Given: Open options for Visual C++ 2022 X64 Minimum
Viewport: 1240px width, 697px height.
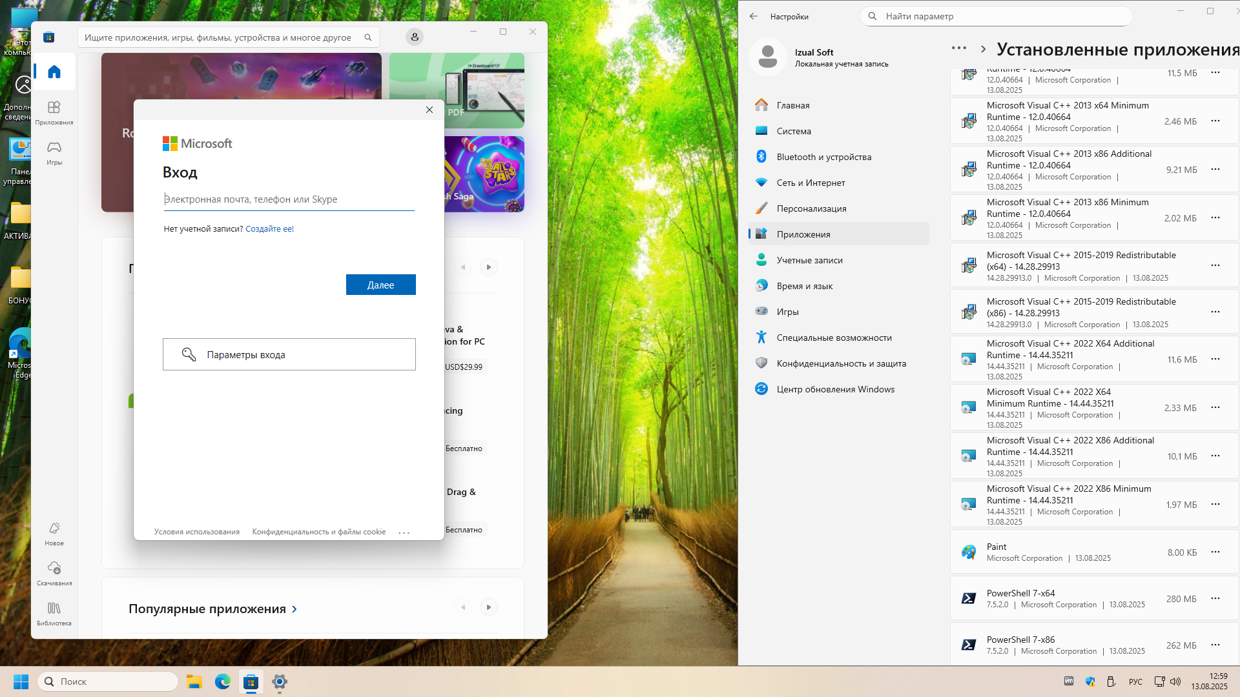Looking at the screenshot, I should (1215, 407).
